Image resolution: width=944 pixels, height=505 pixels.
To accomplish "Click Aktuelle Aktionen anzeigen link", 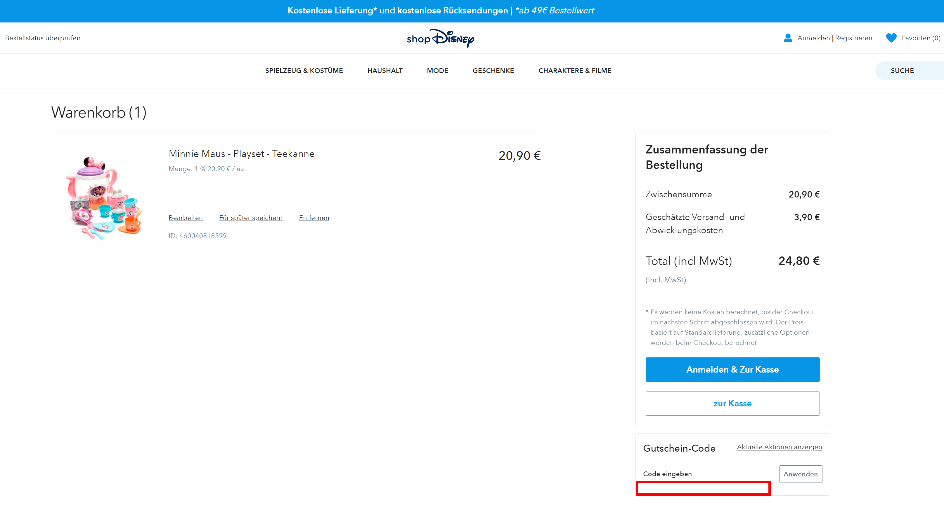I will pos(780,447).
